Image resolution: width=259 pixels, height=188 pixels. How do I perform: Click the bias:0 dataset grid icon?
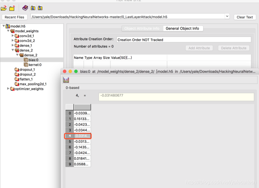[x=26, y=60]
